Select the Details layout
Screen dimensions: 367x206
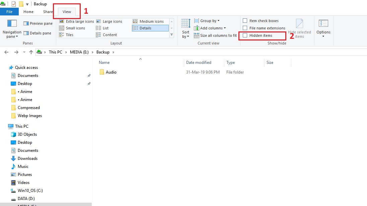[x=150, y=28]
